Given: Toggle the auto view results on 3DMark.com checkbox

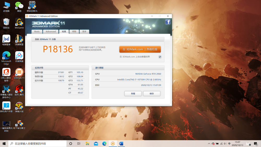Looking at the screenshot, I should tap(160, 57).
